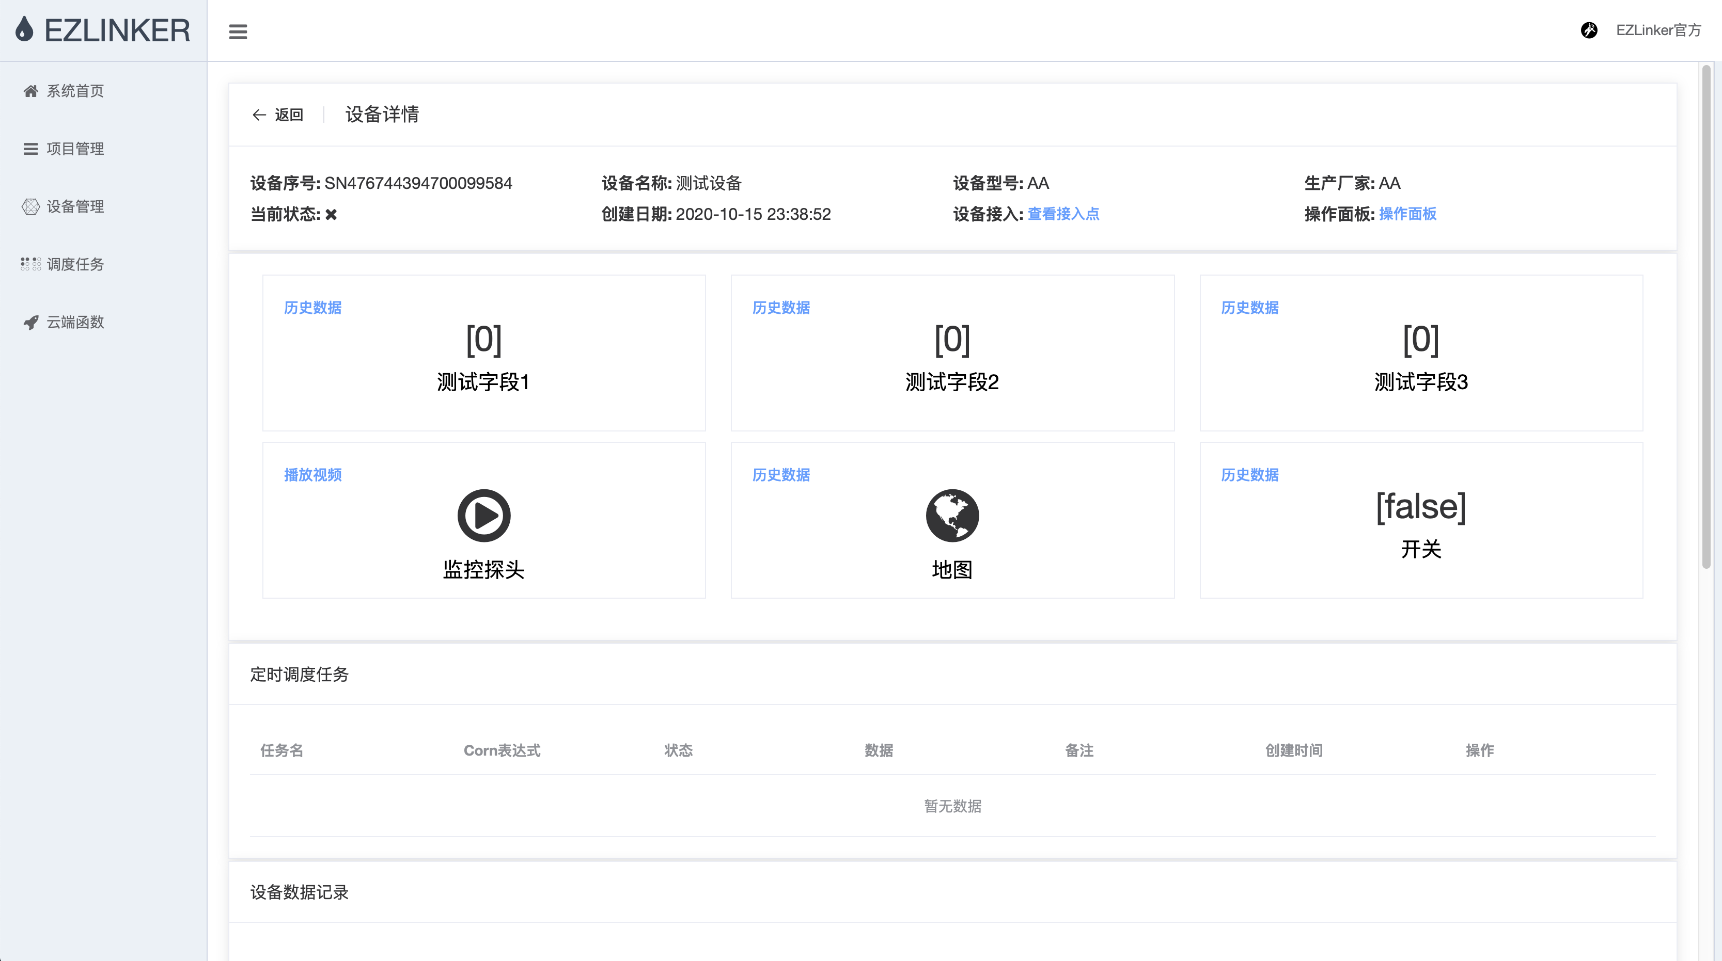This screenshot has height=961, width=1722.
Task: Click the 设备数据记录 section heading
Action: pos(300,892)
